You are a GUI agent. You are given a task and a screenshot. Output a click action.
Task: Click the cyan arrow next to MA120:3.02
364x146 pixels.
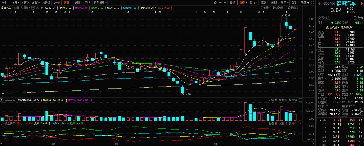pyautogui.click(x=138, y=8)
